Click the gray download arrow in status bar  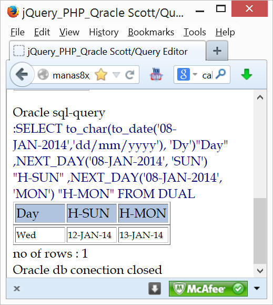pyautogui.click(x=155, y=289)
